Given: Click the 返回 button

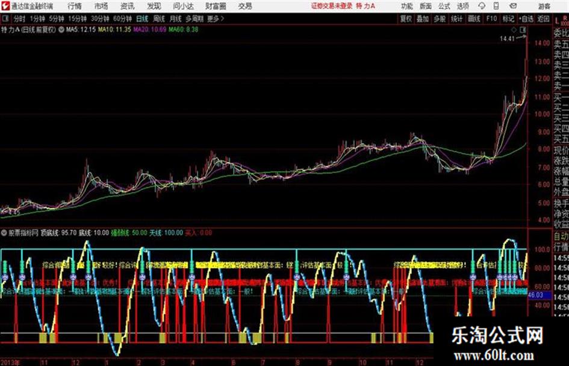Looking at the screenshot, I should click(x=544, y=19).
